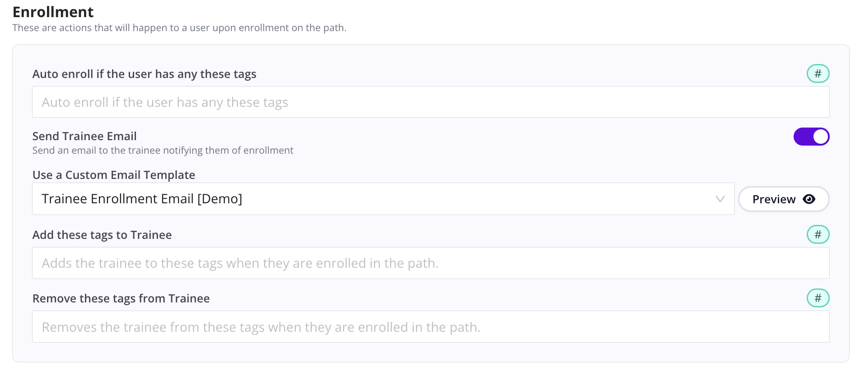Expand the email template dropdown chevron
Screen dimensions: 860x375
point(720,199)
